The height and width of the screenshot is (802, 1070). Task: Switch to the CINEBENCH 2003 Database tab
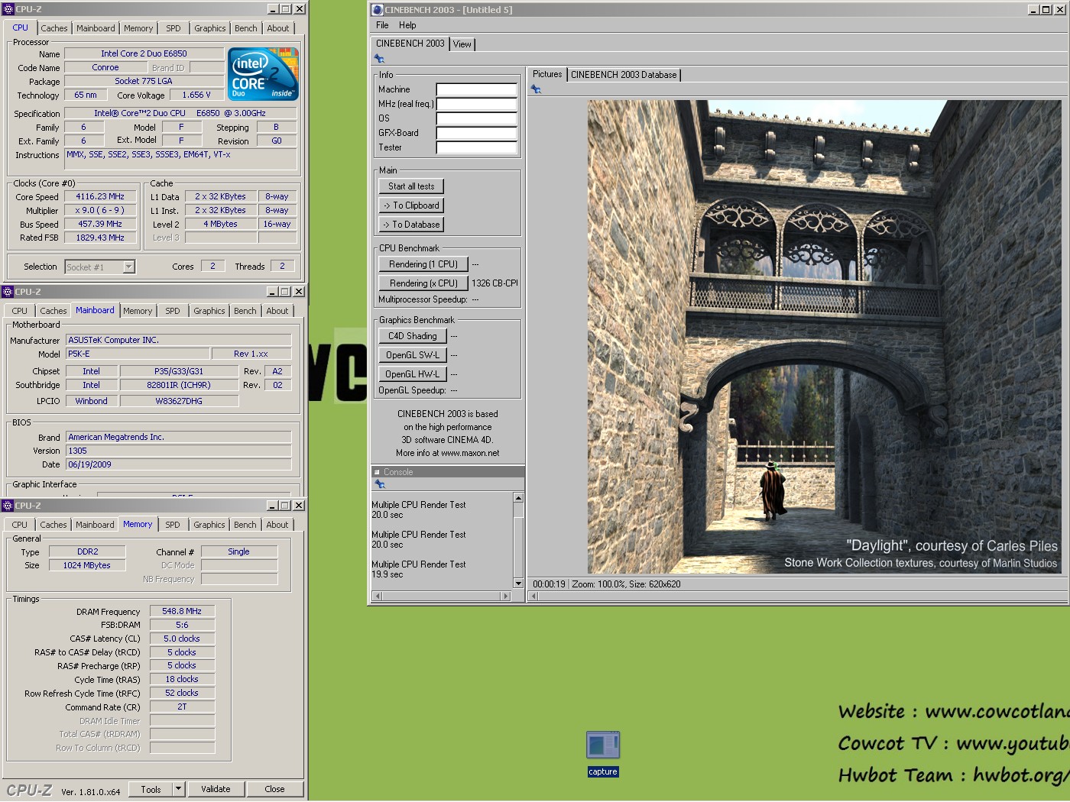pyautogui.click(x=624, y=75)
